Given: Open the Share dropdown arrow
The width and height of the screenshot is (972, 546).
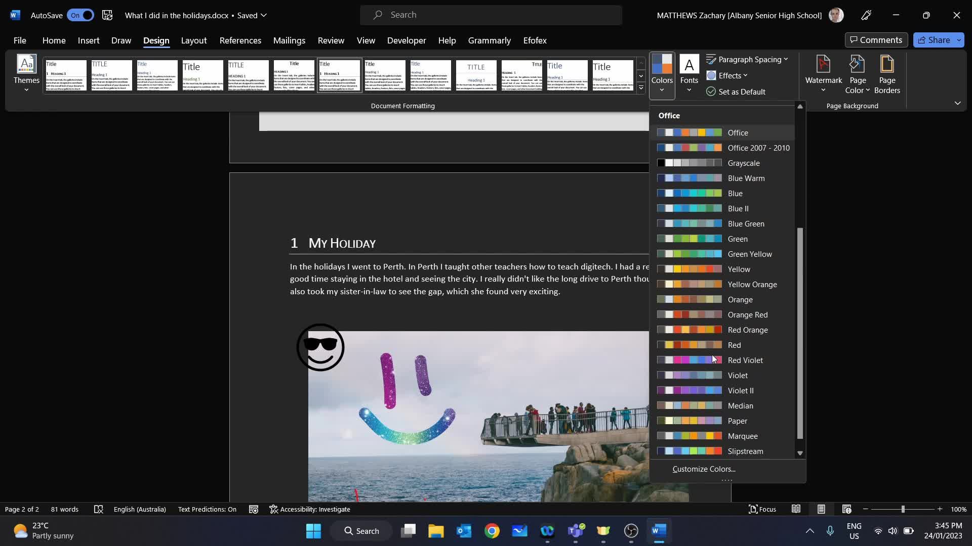Looking at the screenshot, I should [959, 40].
